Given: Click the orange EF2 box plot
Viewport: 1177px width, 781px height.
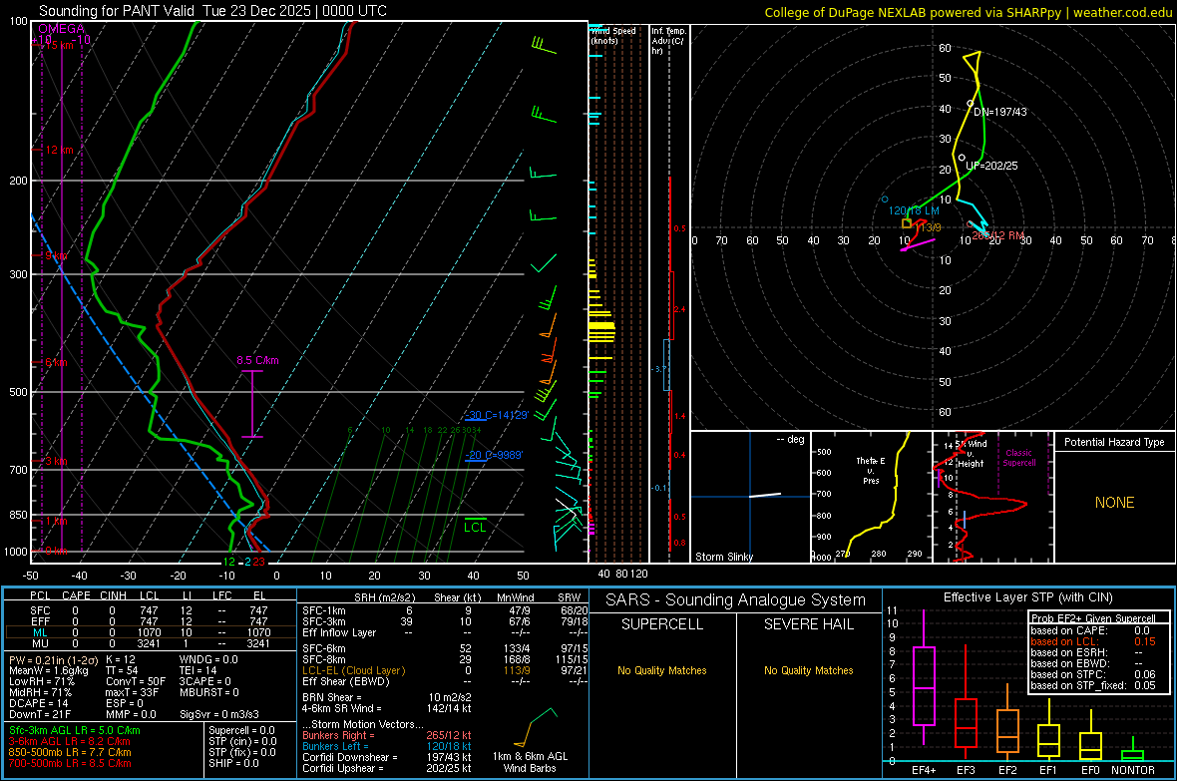Looking at the screenshot, I should (x=1007, y=731).
